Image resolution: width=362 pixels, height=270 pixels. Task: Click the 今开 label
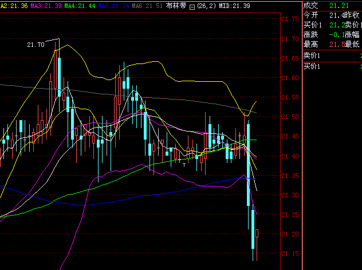pyautogui.click(x=311, y=15)
